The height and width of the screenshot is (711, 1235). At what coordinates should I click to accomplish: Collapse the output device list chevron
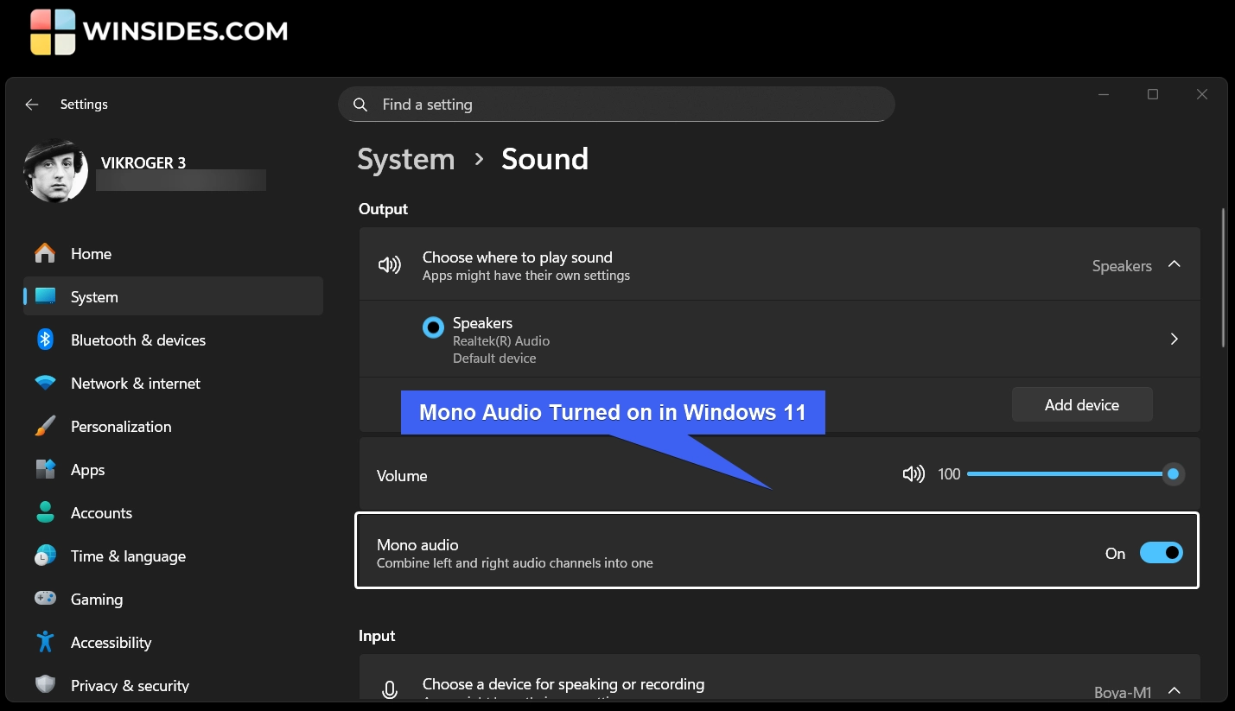click(x=1174, y=264)
